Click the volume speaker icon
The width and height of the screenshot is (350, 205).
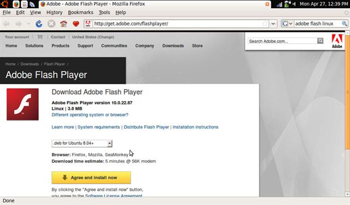294,4
